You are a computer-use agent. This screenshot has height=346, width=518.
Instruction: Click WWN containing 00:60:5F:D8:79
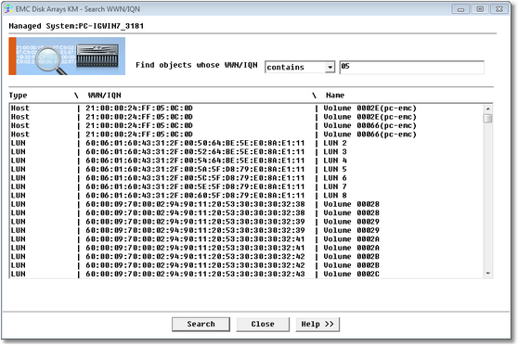coord(195,196)
